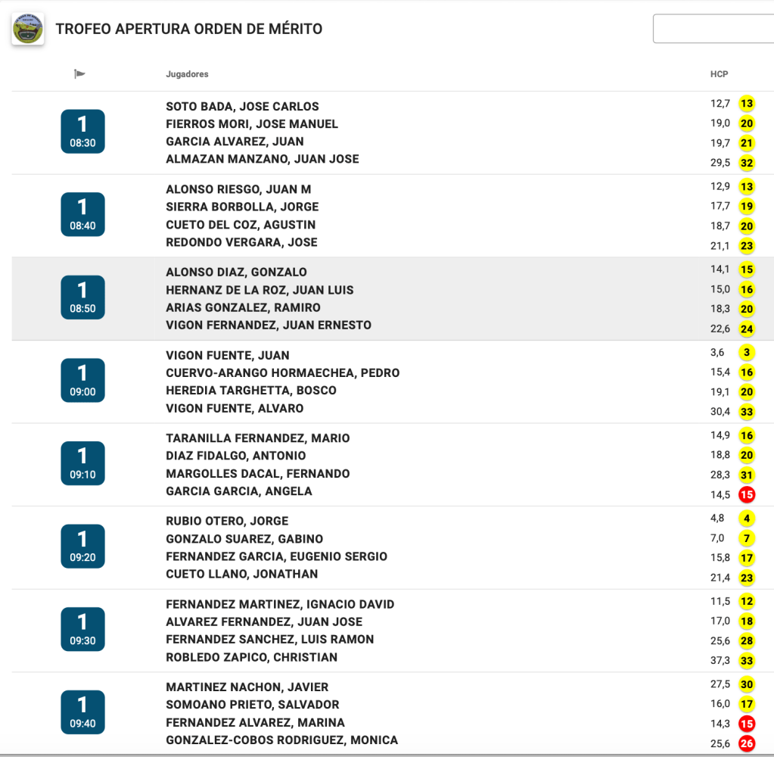Click the TROFEO APERTURA ORDEN DE MÉRITO title
This screenshot has height=757, width=774.
(x=188, y=30)
